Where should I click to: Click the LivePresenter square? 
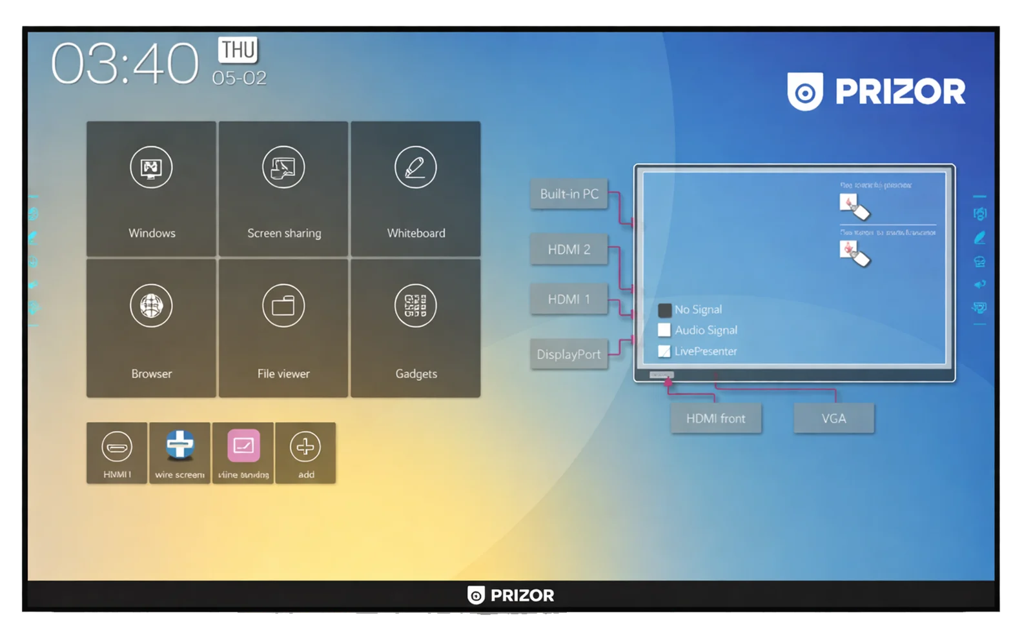coord(664,351)
